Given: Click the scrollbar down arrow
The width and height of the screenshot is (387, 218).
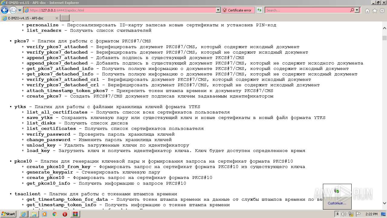Looking at the screenshot, I should pyautogui.click(x=384, y=203).
